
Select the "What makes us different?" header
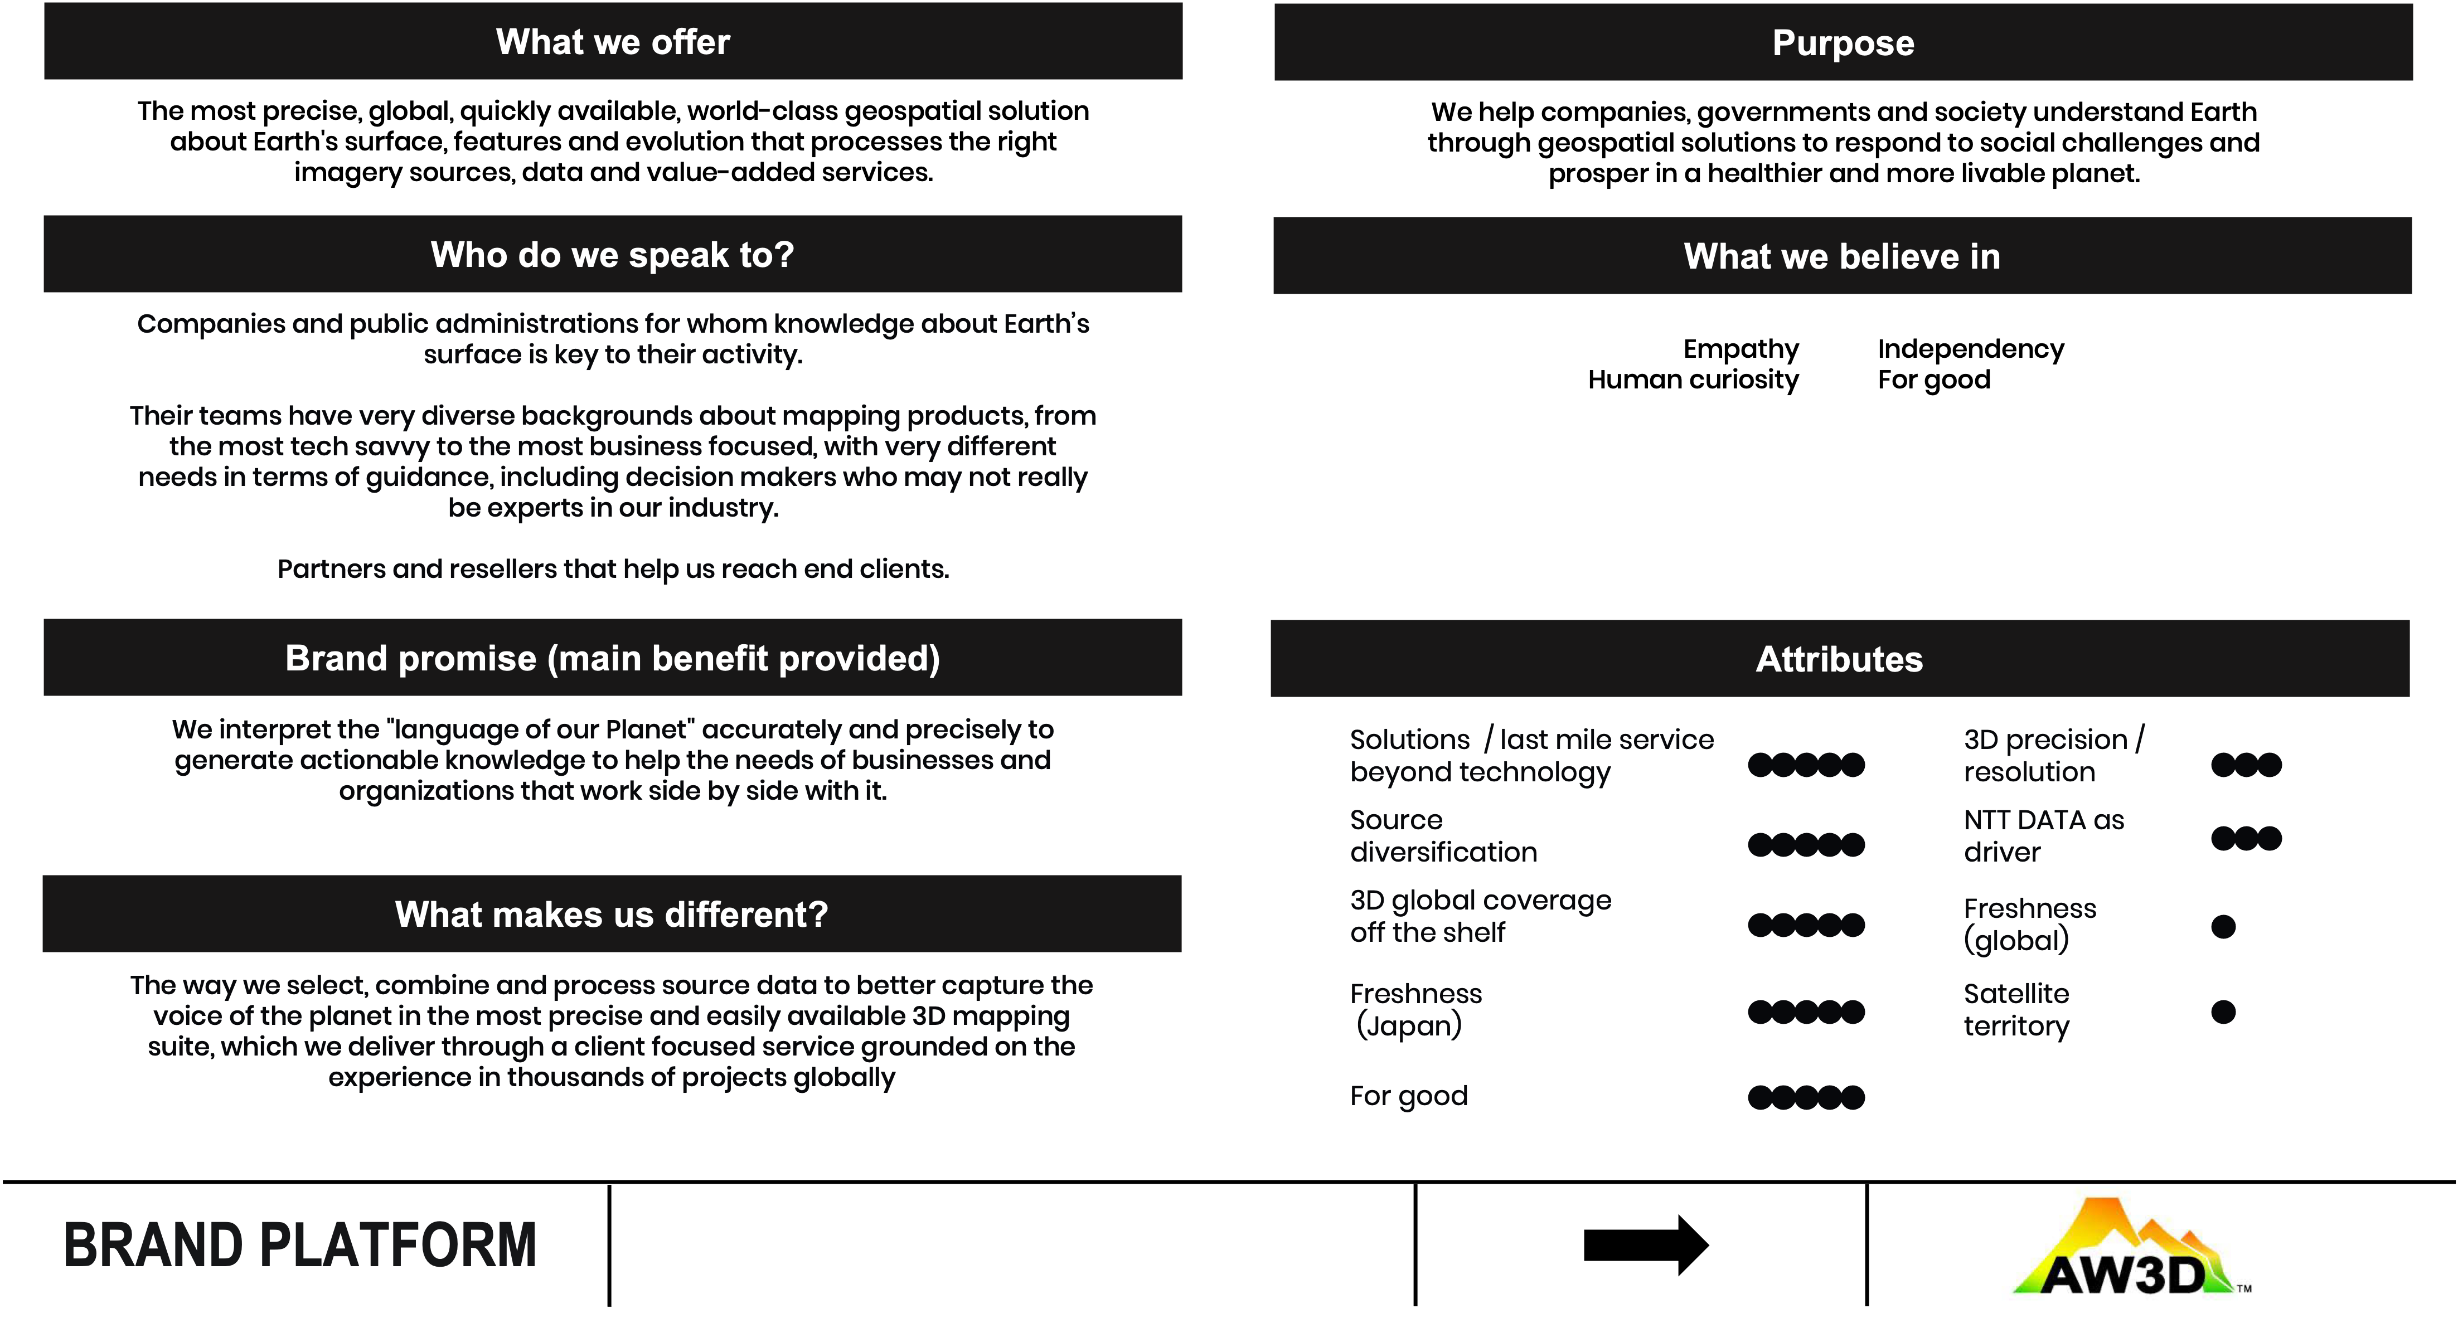[612, 915]
